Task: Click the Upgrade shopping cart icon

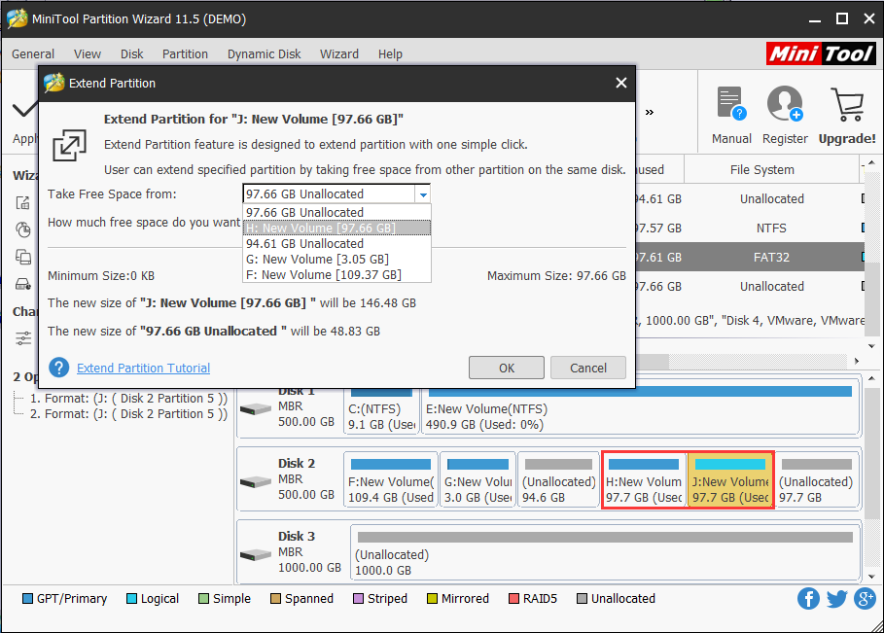Action: 847,104
